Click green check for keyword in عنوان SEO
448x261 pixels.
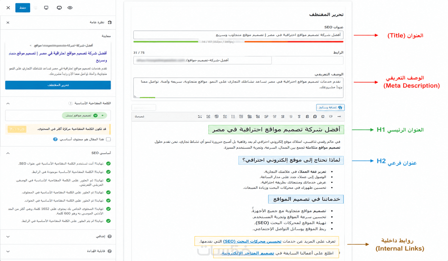[x=109, y=164]
